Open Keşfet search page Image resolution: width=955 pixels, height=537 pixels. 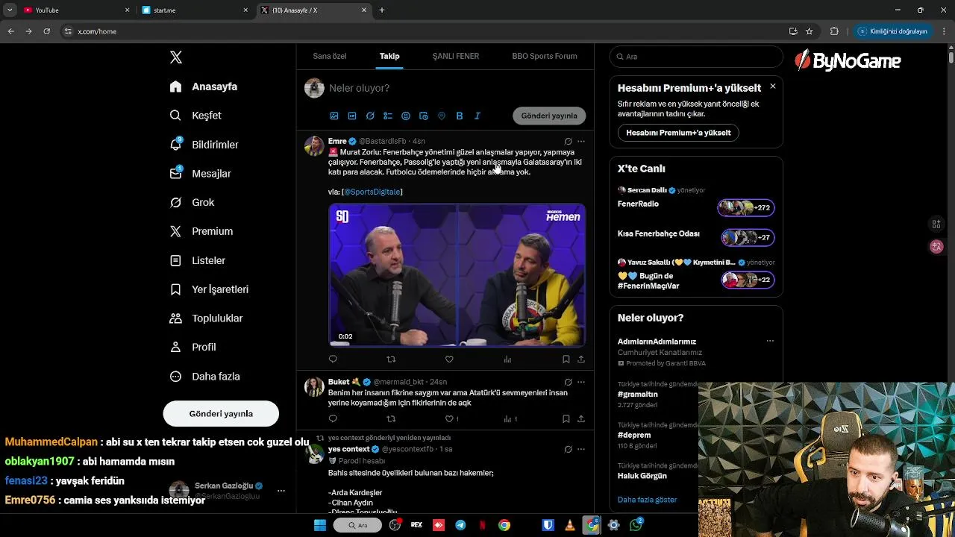195,116
